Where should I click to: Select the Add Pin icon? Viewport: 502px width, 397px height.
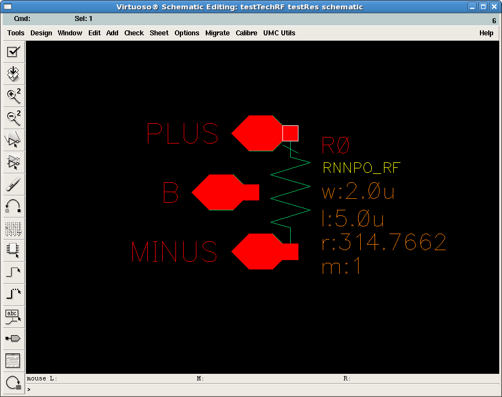[13, 338]
